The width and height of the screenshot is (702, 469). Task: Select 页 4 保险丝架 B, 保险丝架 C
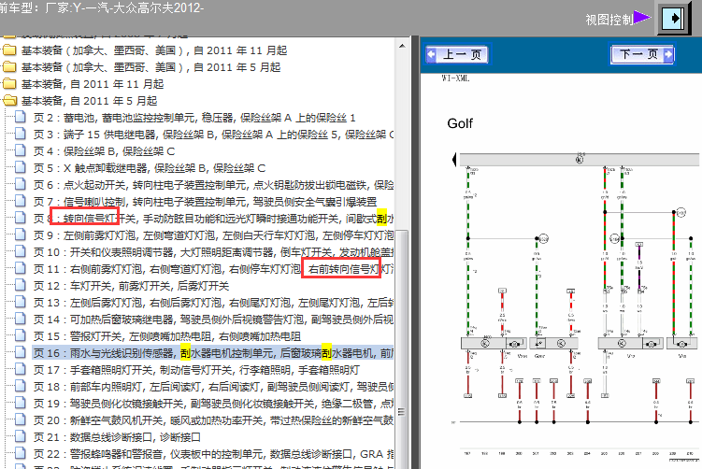point(104,151)
